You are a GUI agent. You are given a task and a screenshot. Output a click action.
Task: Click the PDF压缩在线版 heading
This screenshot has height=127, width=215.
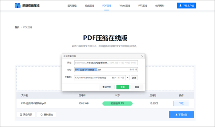105,38
